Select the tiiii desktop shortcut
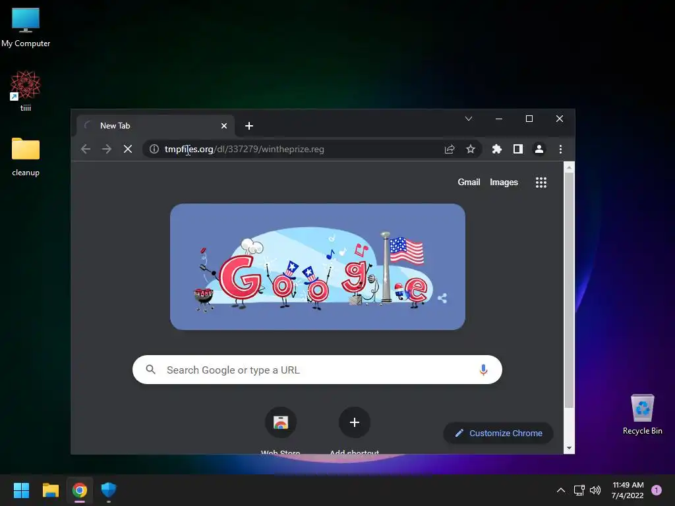This screenshot has height=506, width=675. pos(26,91)
